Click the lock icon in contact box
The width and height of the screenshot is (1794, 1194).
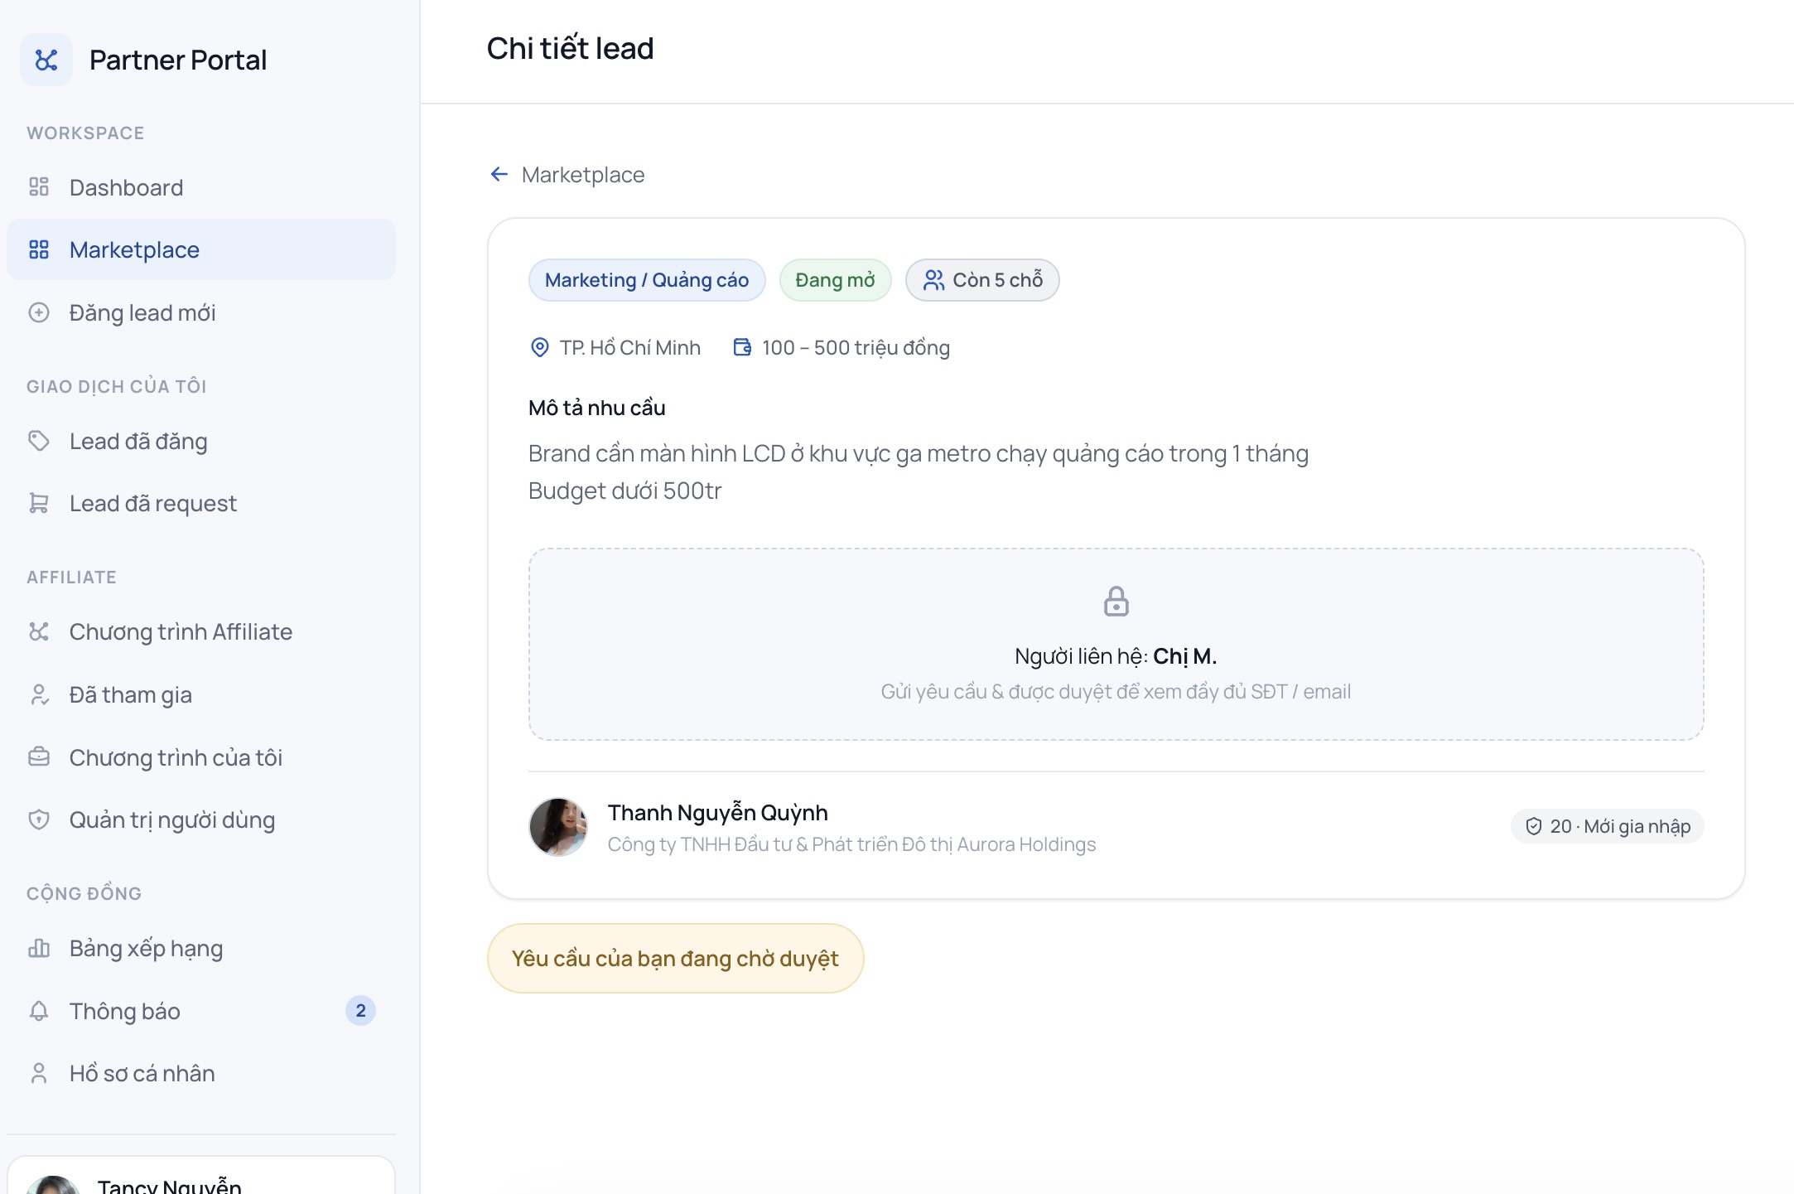tap(1116, 602)
